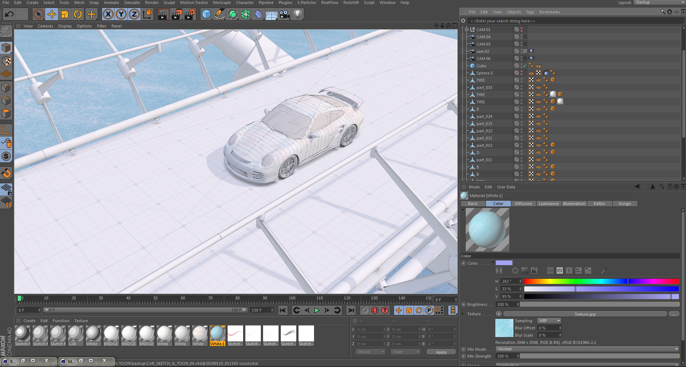Click the Apply button in coordinates panel
The width and height of the screenshot is (686, 367).
441,352
